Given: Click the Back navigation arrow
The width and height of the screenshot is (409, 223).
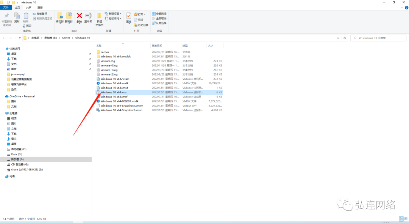Looking at the screenshot, I should (4, 38).
